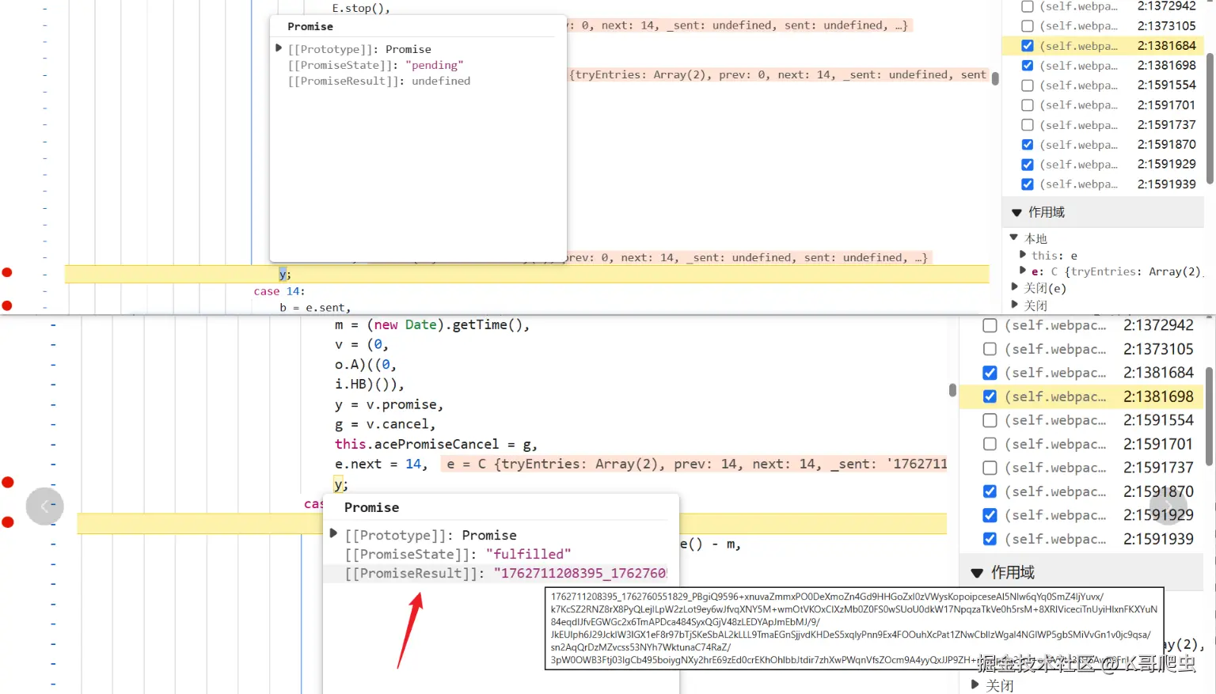1216x694 pixels.
Task: Enable upper breakpoint checkbox for 2:1372942
Action: 1028,6
